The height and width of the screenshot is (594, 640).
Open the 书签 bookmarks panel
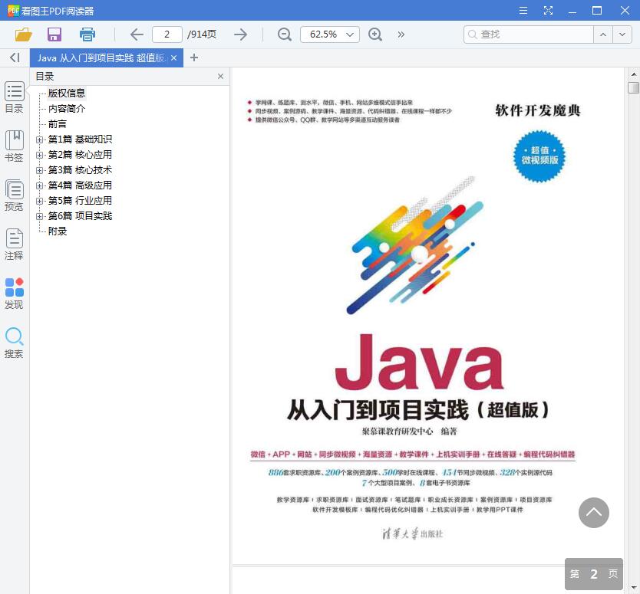(x=15, y=146)
